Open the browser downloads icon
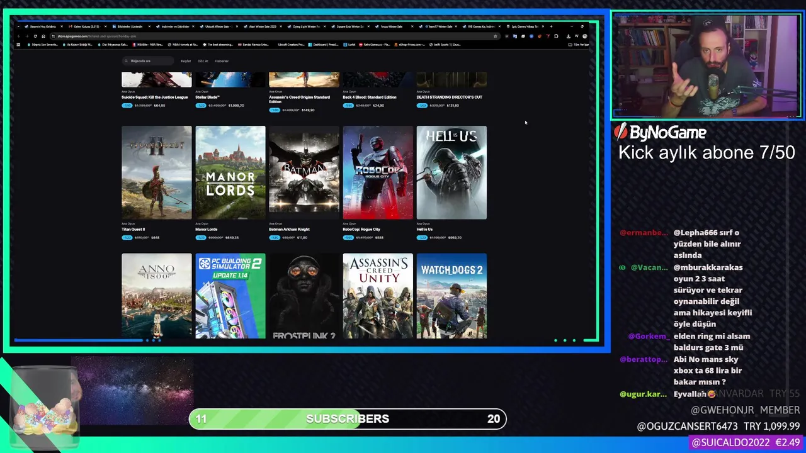806x453 pixels. coord(569,36)
